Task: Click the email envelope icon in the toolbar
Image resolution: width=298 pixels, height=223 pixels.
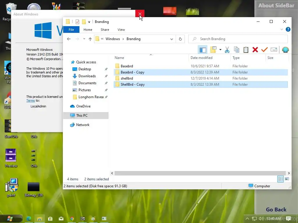Action: point(274,50)
